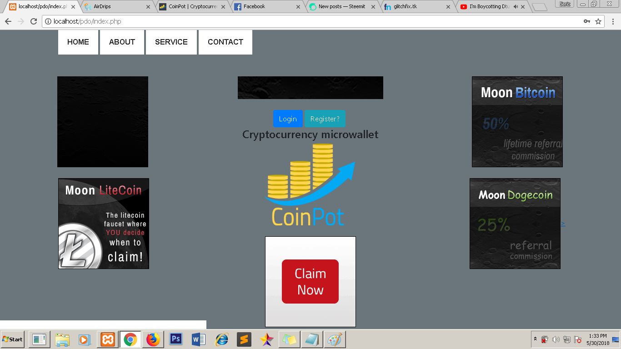
Task: Launch Firefox from the taskbar
Action: 153,339
